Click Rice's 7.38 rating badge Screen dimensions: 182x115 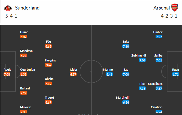(x=142, y=88)
